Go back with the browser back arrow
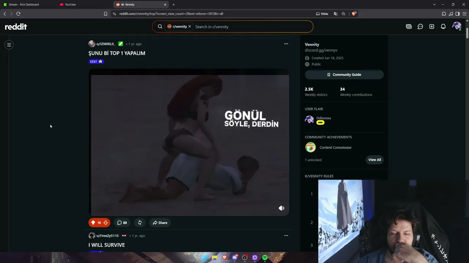Viewport: 469px width, 263px height. click(x=5, y=14)
